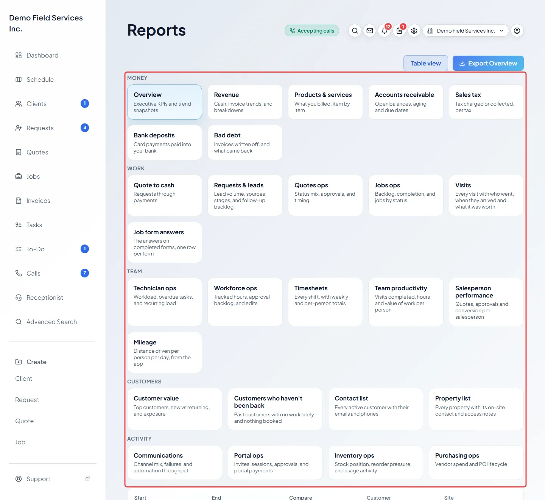This screenshot has width=545, height=500.
Task: Toggle the Accepting calls status pill
Action: [x=312, y=31]
